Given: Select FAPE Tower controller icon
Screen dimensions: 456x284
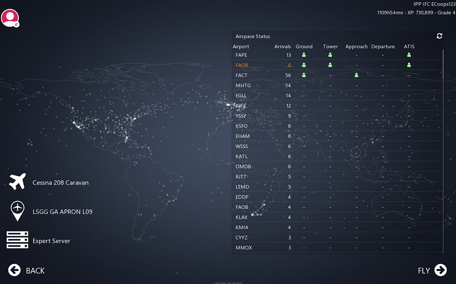Looking at the screenshot, I should coord(330,55).
